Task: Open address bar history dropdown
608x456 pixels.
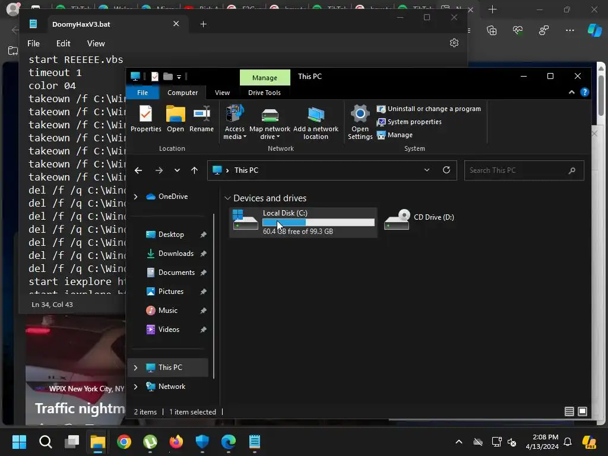Action: [x=427, y=170]
